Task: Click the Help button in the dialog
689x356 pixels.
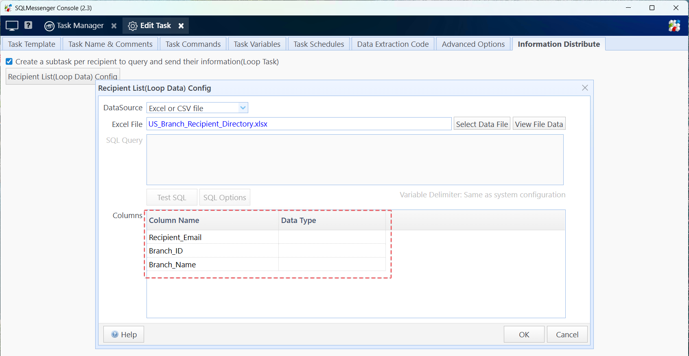Action: tap(124, 334)
